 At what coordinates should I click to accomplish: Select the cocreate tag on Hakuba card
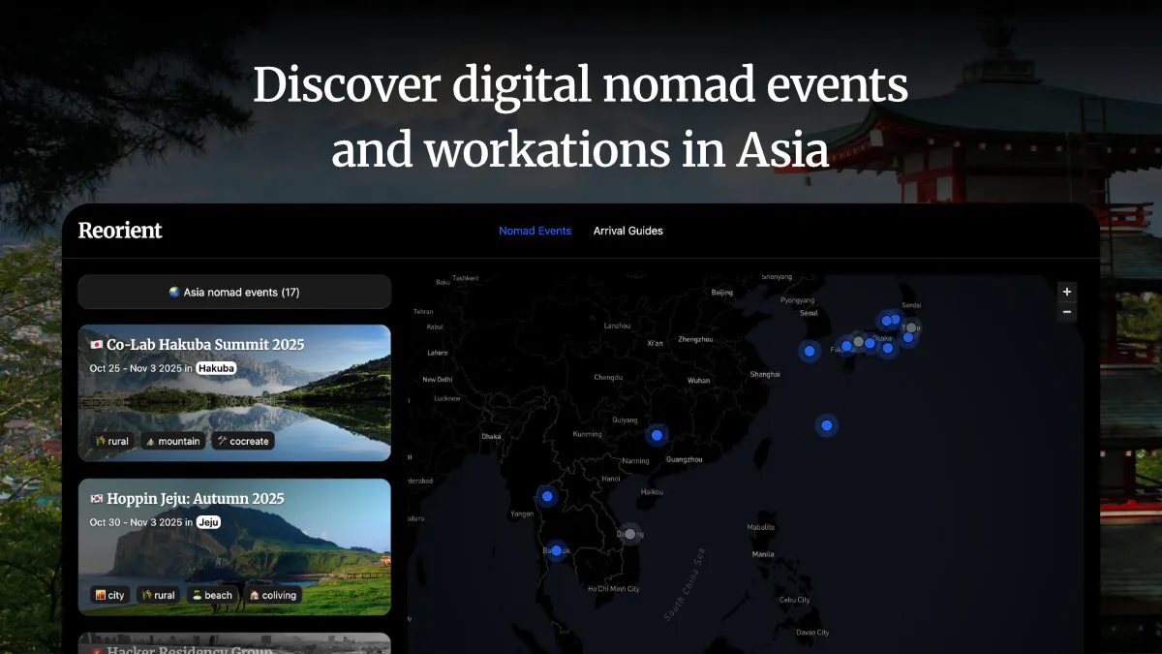[243, 441]
